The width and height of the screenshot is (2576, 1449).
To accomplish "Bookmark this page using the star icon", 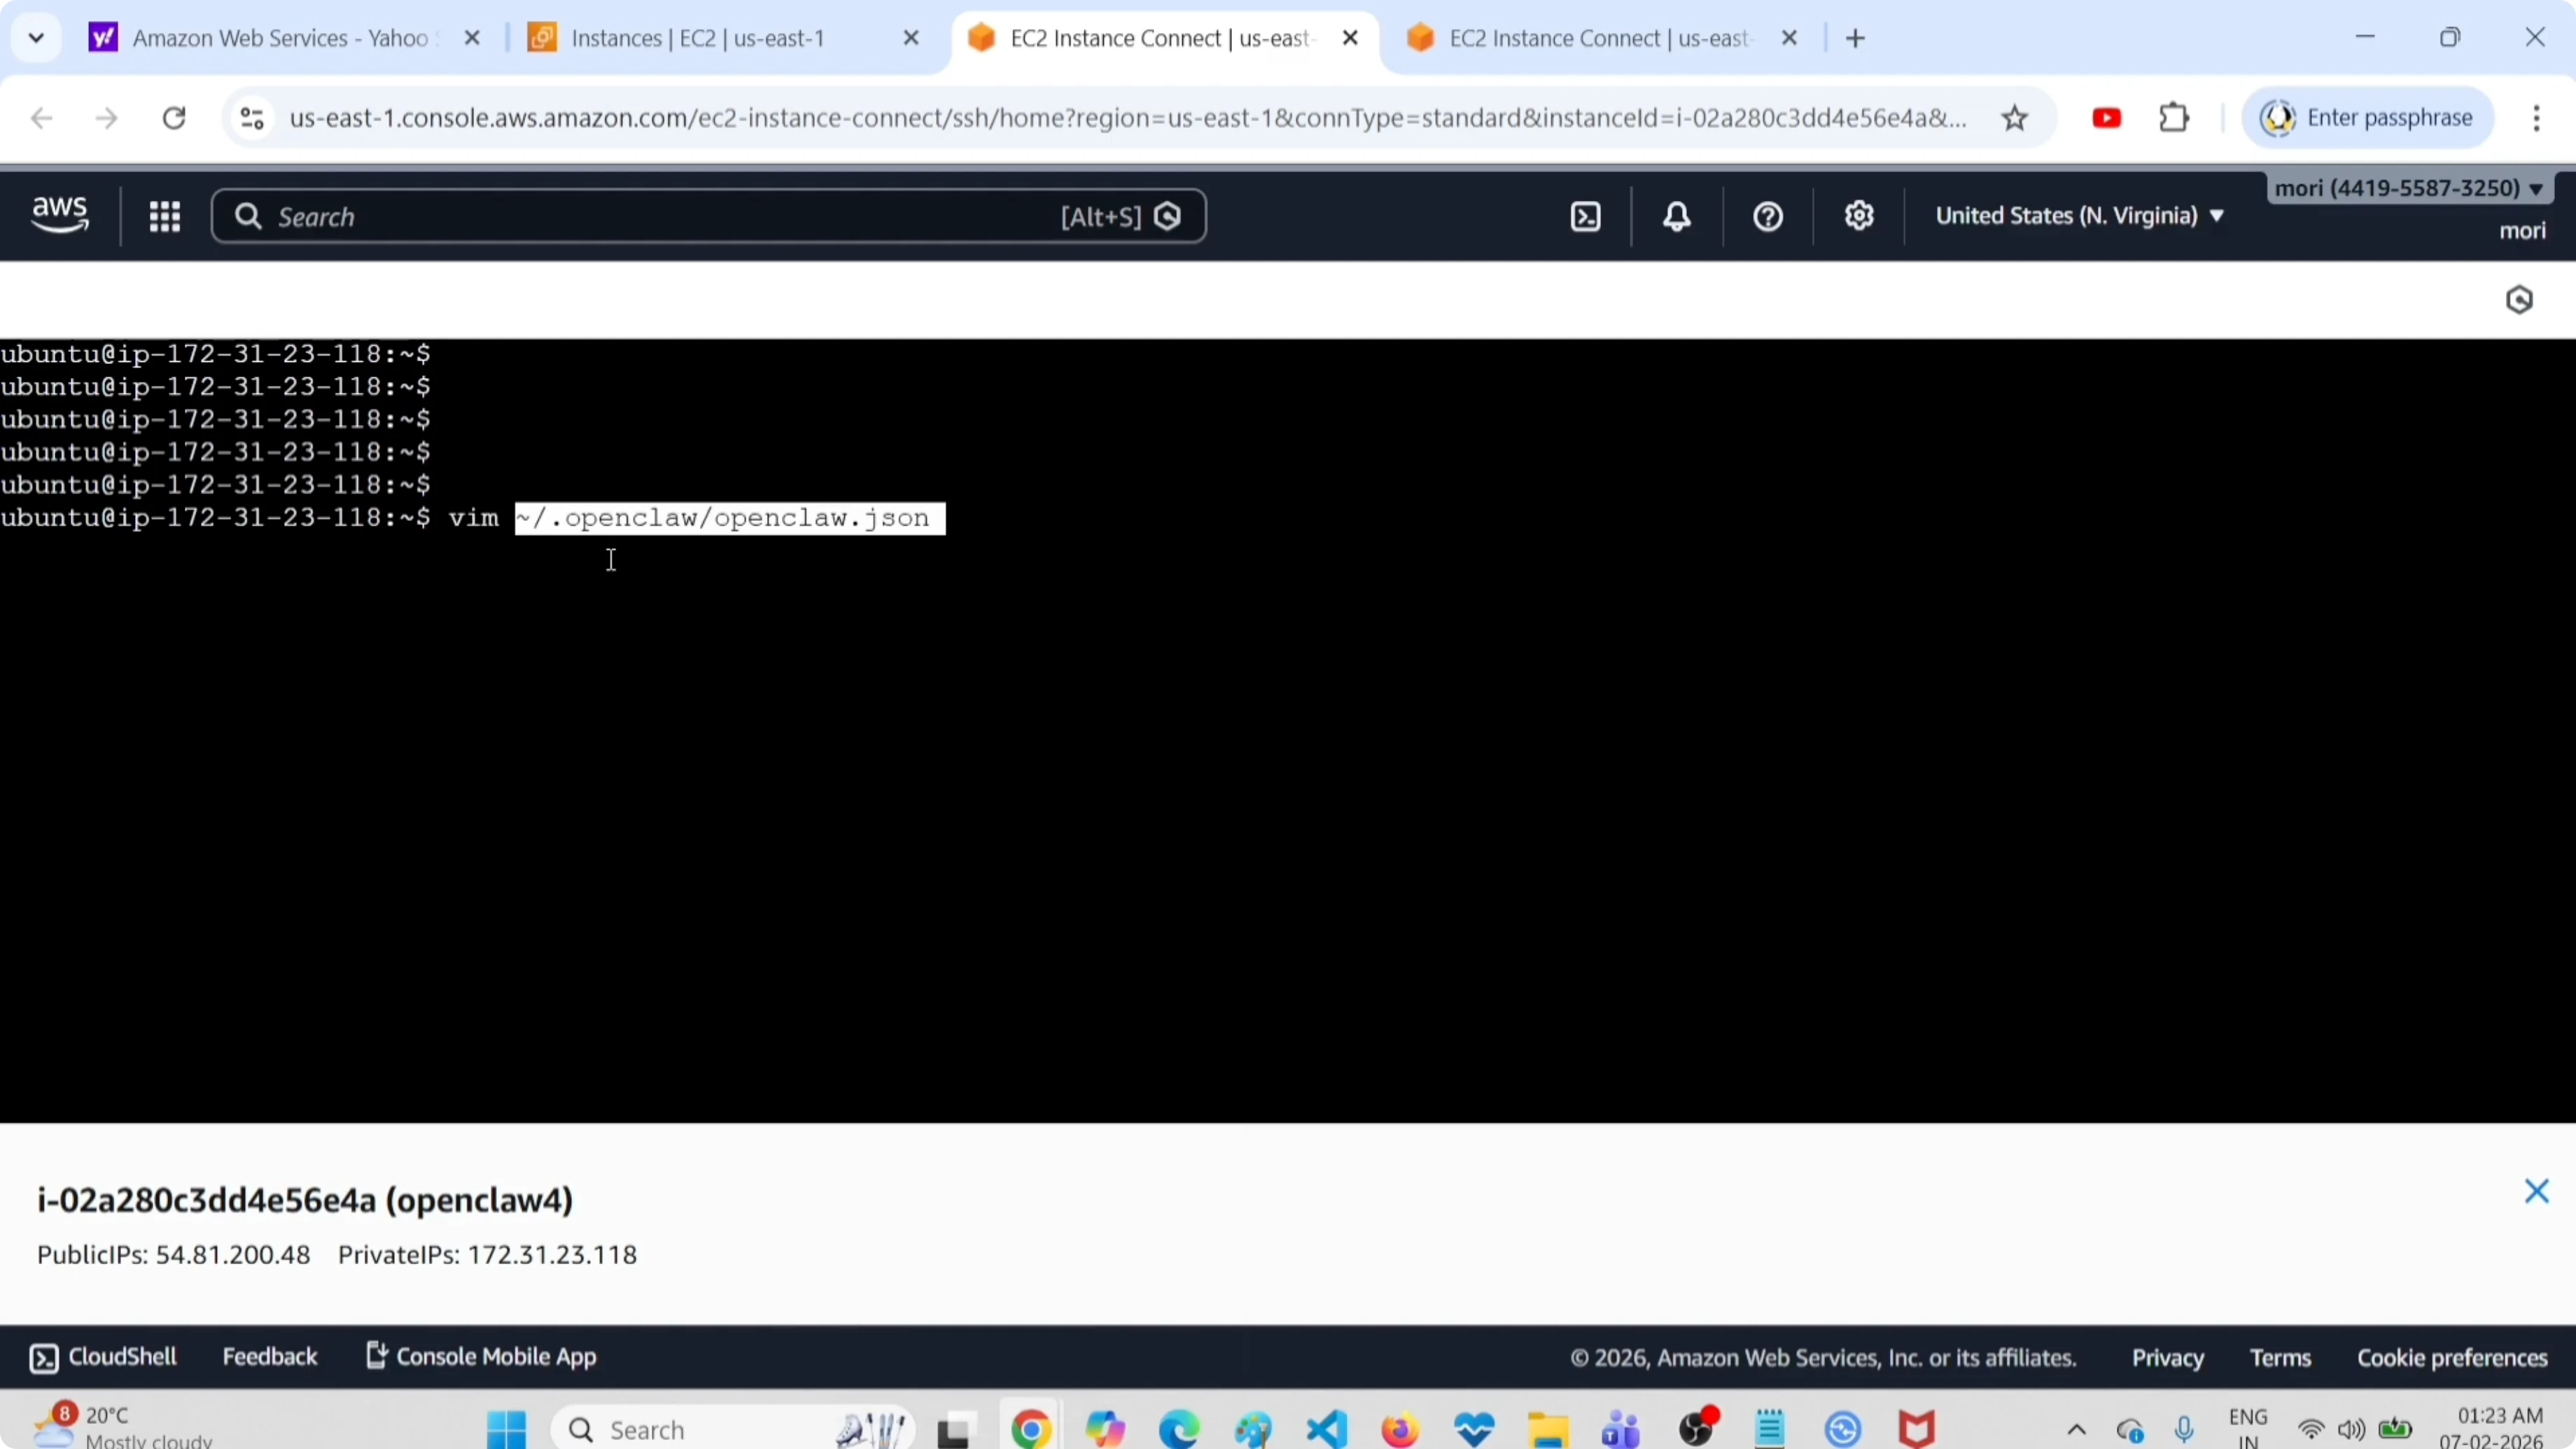I will click(2015, 117).
